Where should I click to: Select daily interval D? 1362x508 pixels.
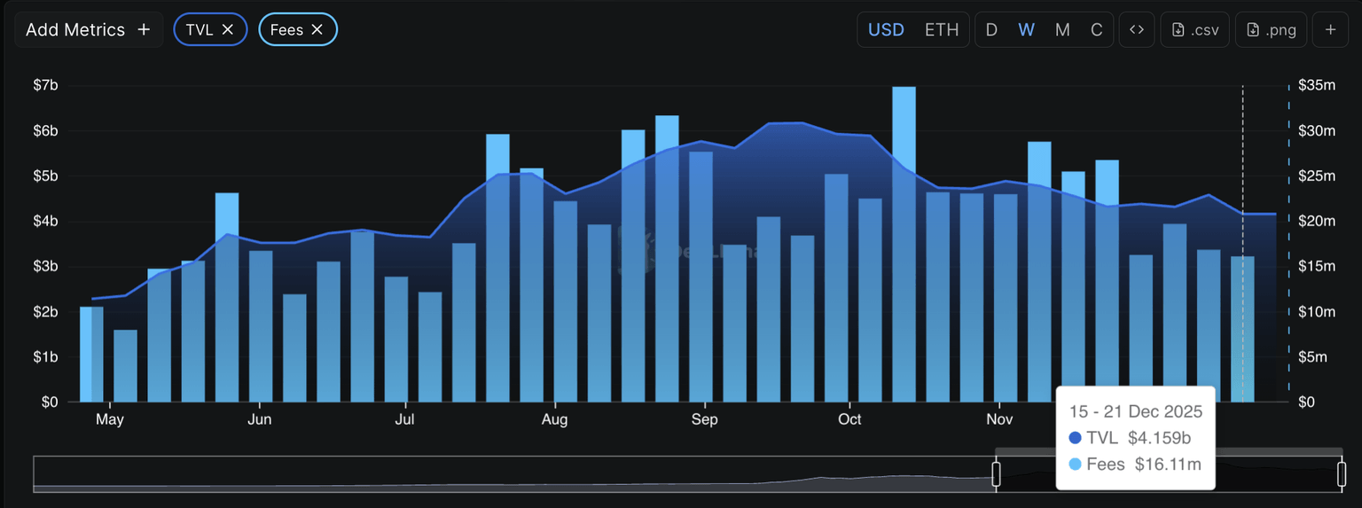[x=991, y=29]
